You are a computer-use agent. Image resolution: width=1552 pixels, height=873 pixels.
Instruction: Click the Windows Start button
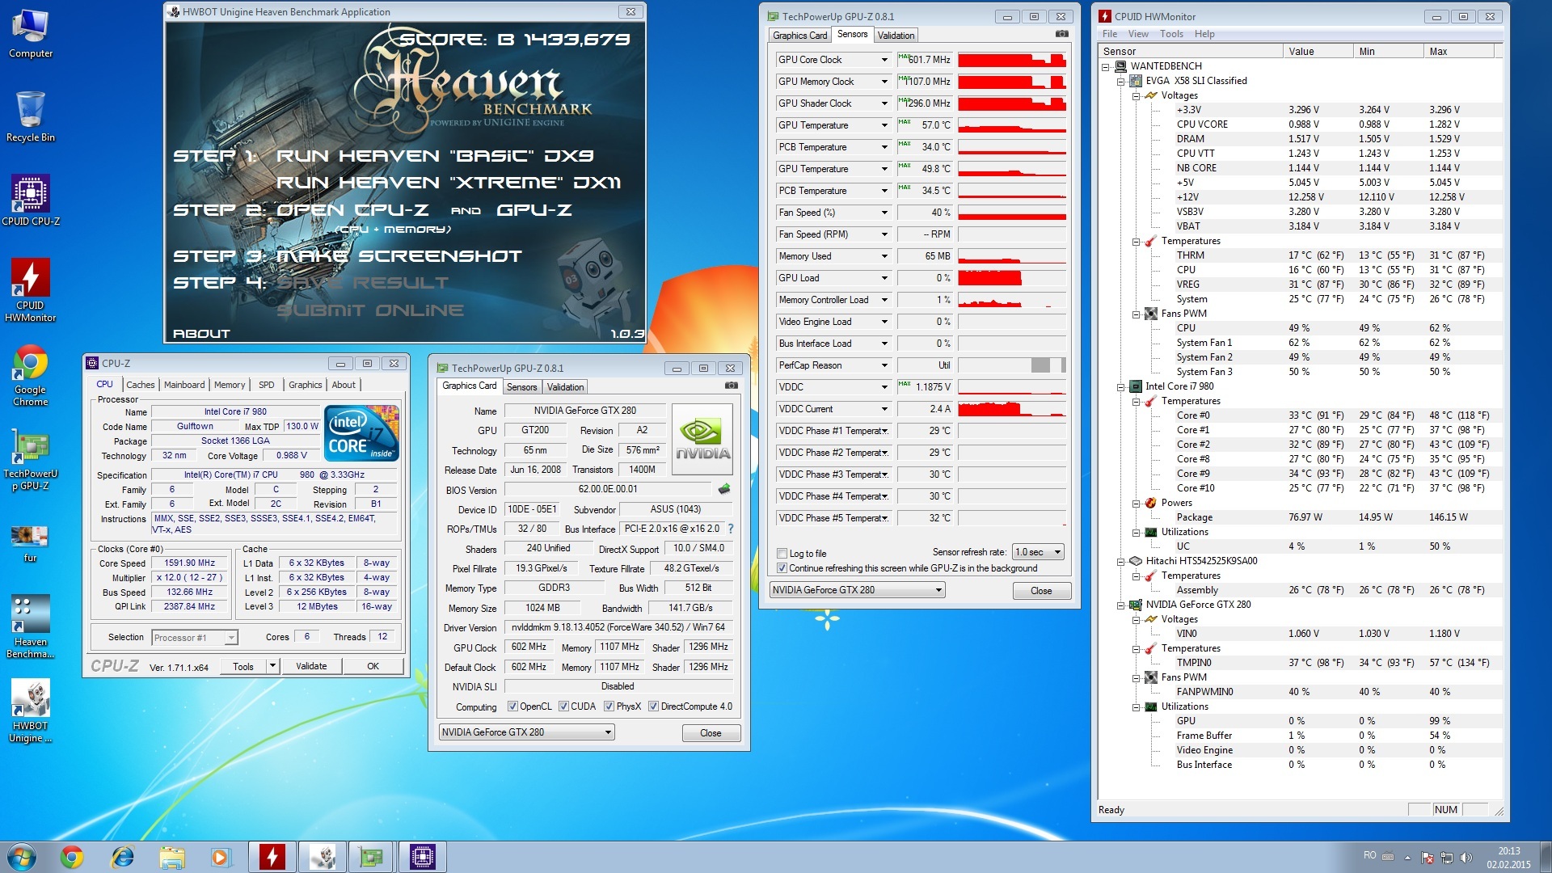[x=22, y=857]
